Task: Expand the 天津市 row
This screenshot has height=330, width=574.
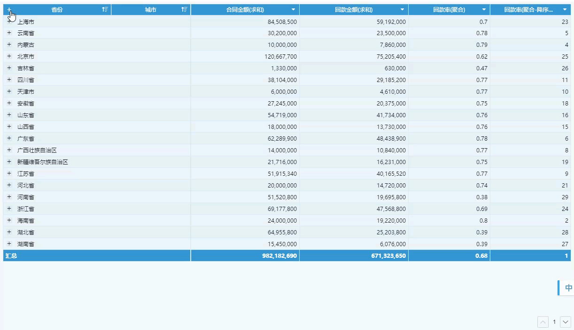Action: coord(9,91)
